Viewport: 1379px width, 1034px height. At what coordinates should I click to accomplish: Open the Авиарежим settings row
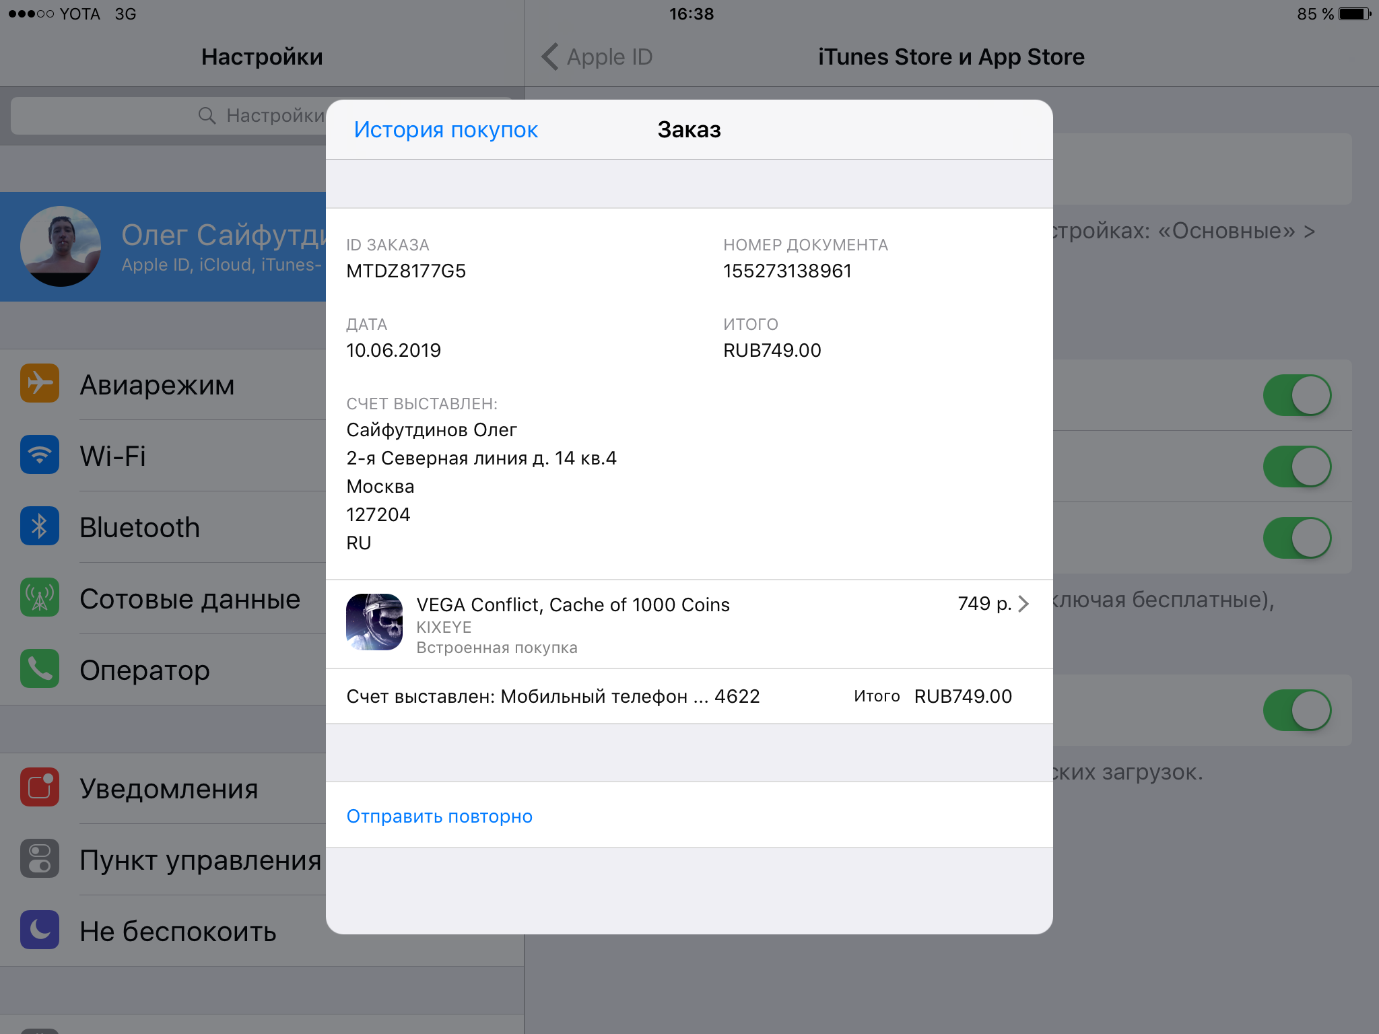tap(163, 384)
